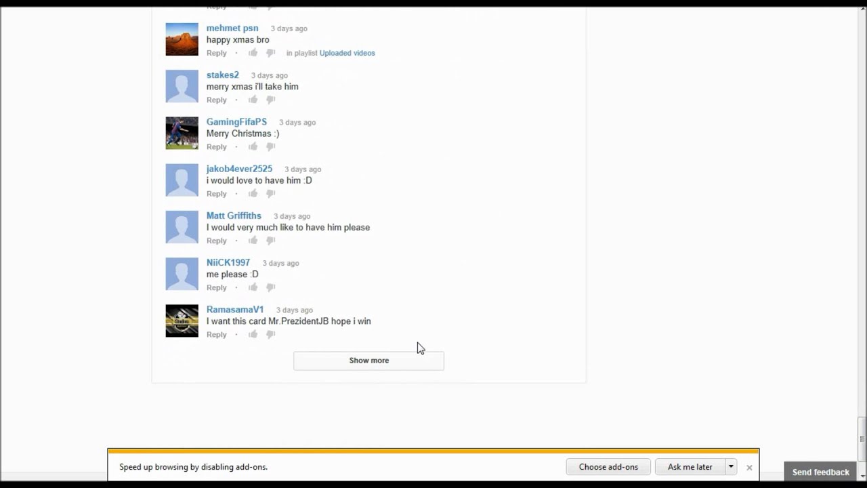Viewport: 867px width, 488px height.
Task: Click Ask me later button
Action: pyautogui.click(x=690, y=467)
